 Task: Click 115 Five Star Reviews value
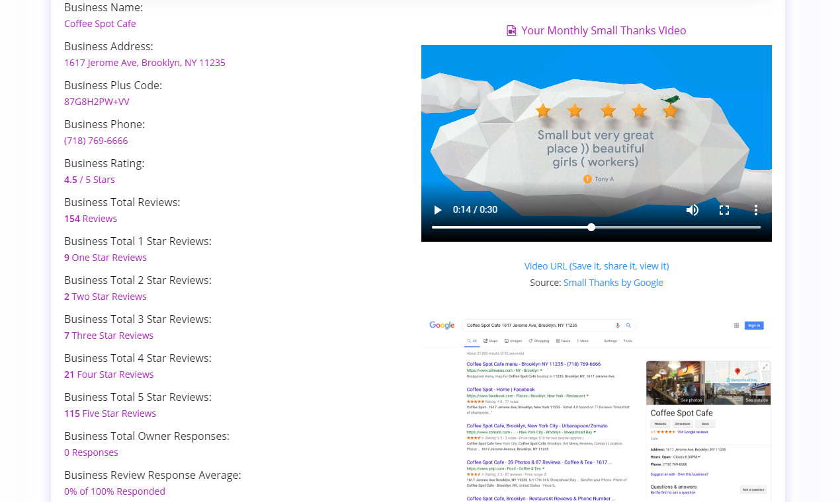[110, 413]
